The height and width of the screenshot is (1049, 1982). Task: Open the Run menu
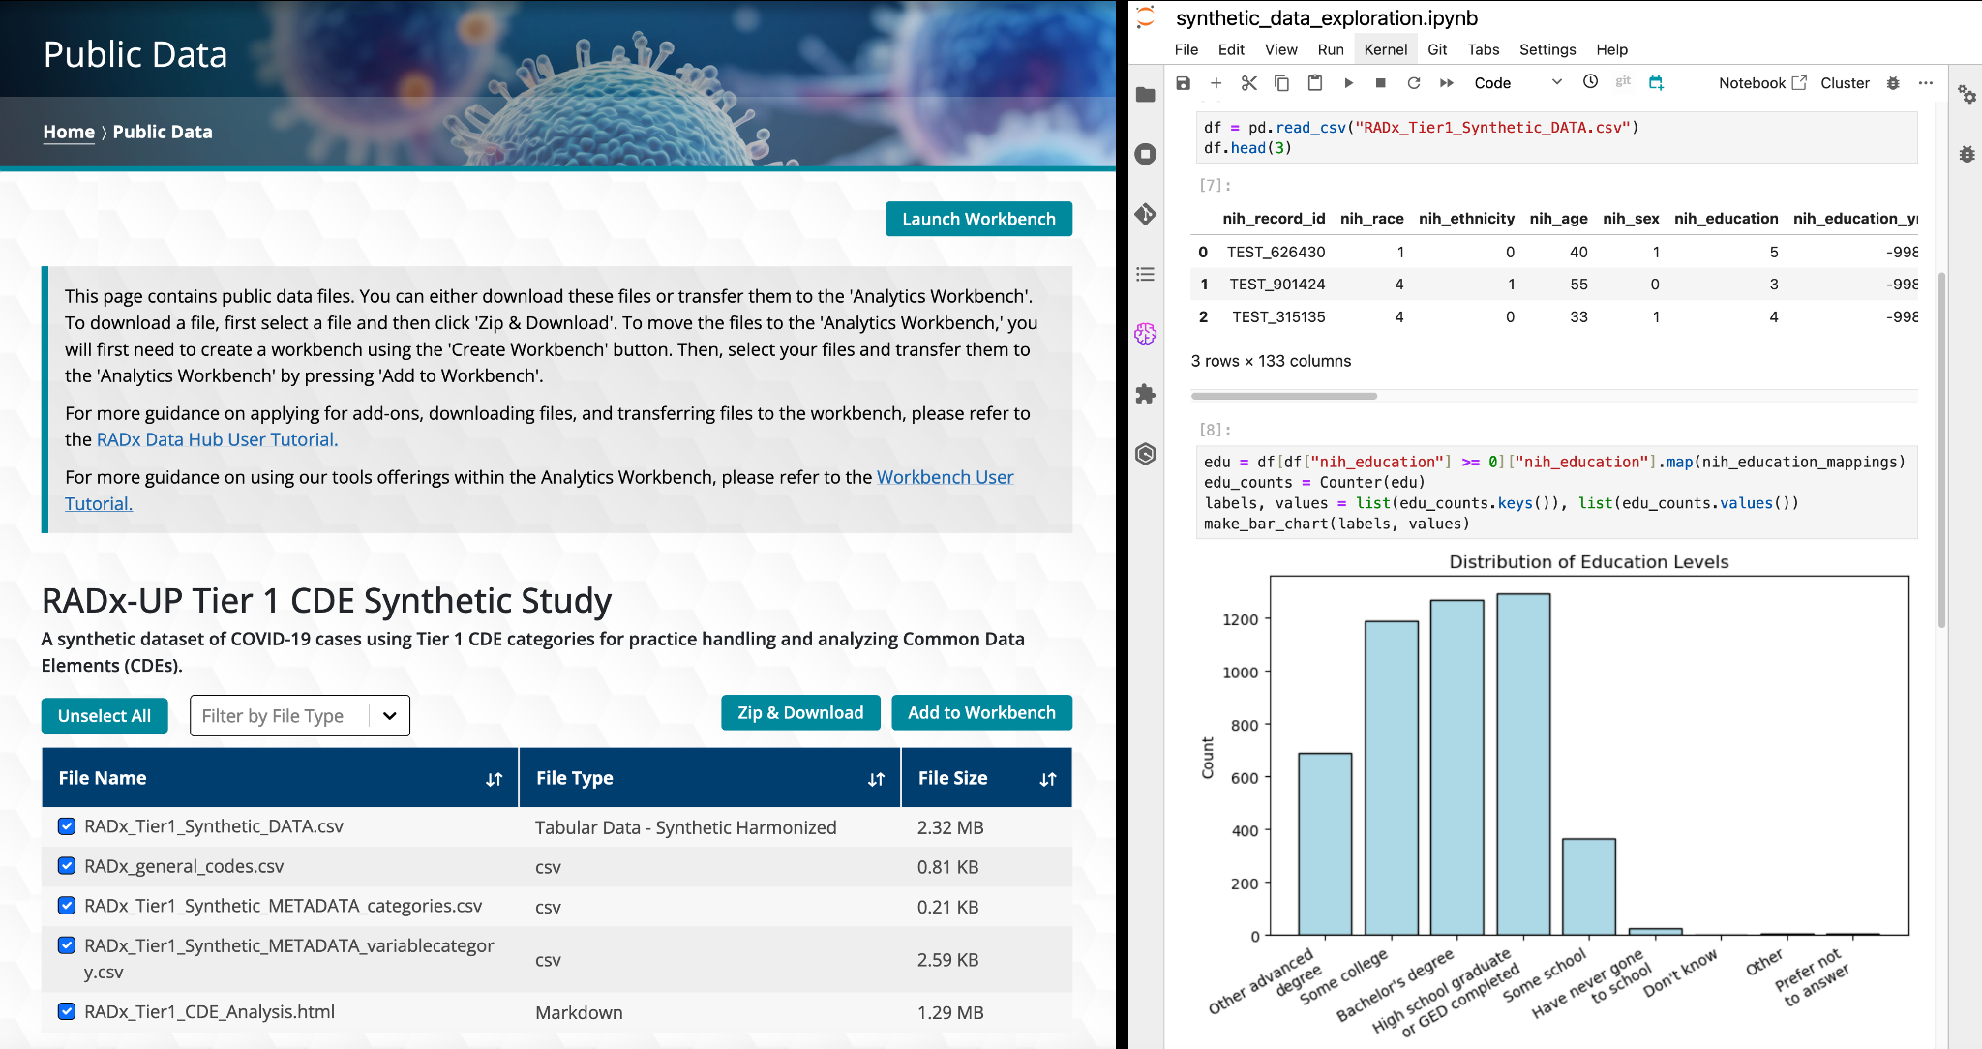[1331, 49]
